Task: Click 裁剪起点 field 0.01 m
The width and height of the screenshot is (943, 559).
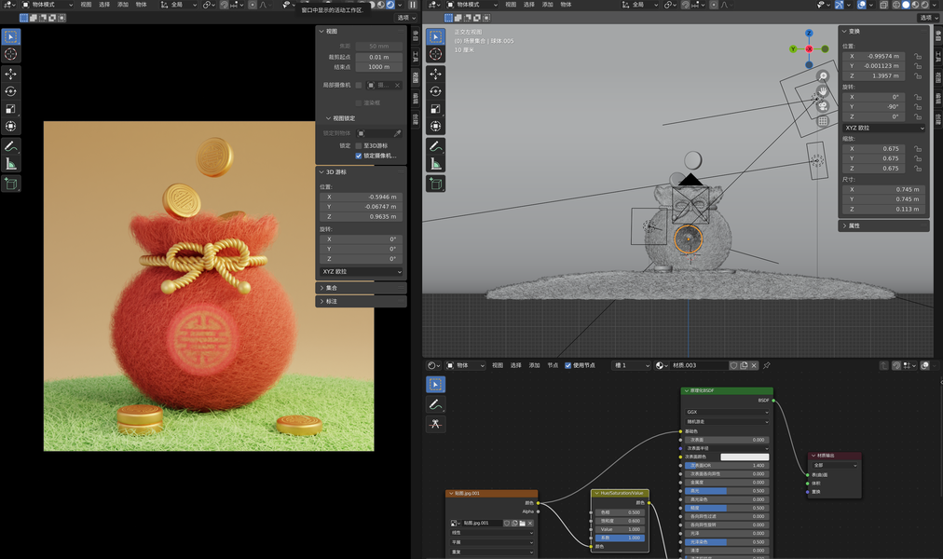Action: click(379, 58)
